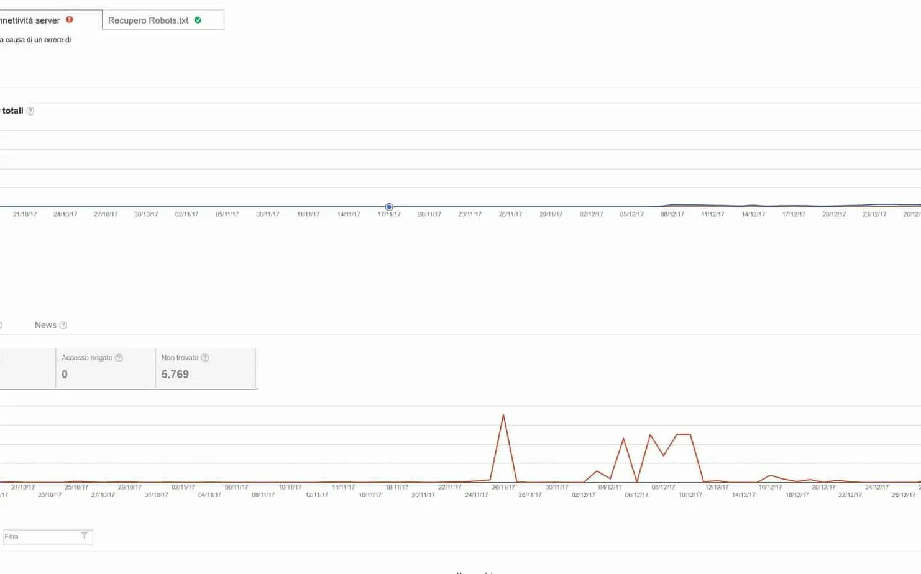Click the flat red line at 10/11/17

290,481
